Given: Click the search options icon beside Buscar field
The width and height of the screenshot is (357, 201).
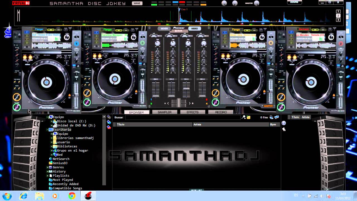Looking at the screenshot, I should click(244, 117).
